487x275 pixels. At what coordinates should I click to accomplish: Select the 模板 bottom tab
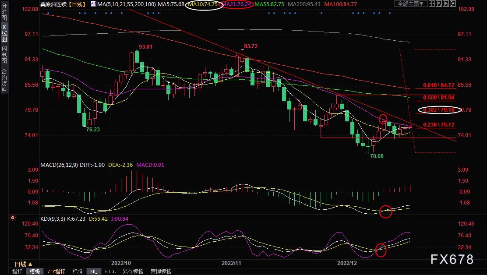35,271
